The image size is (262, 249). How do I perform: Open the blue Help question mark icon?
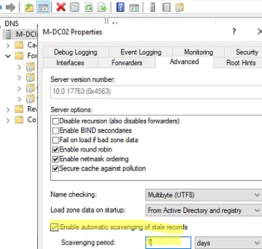coord(120,8)
